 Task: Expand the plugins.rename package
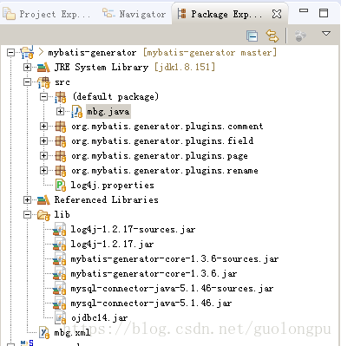click(43, 170)
